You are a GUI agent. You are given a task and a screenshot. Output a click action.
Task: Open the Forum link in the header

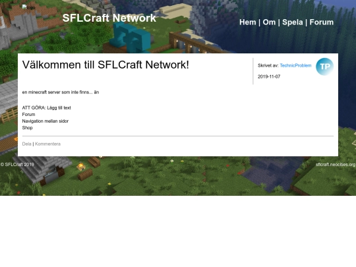pyautogui.click(x=322, y=22)
